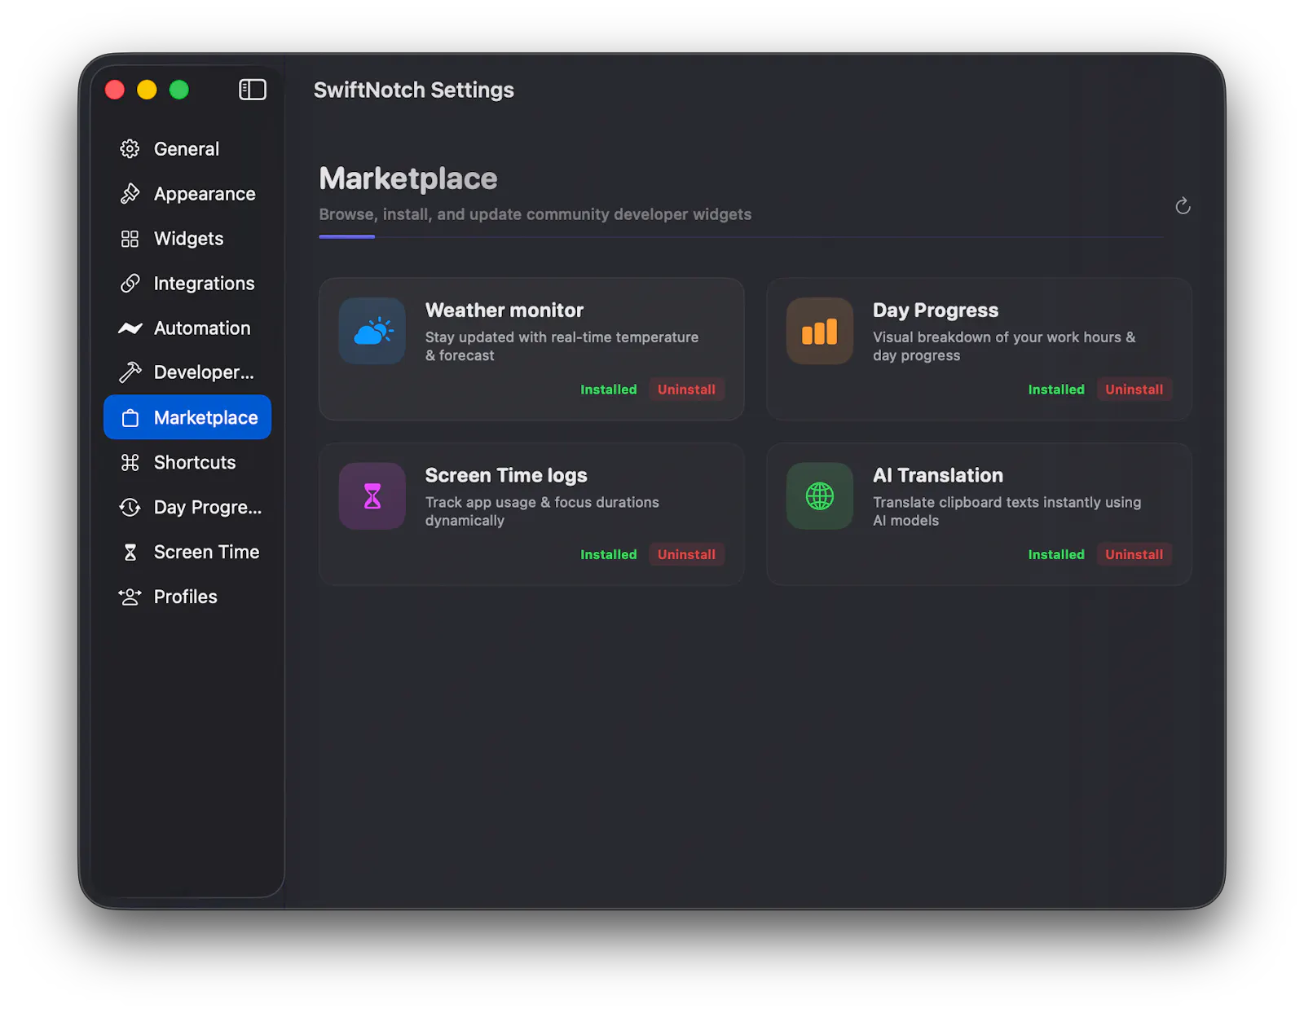
Task: Click Installed status on Screen Time logs
Action: (x=608, y=554)
